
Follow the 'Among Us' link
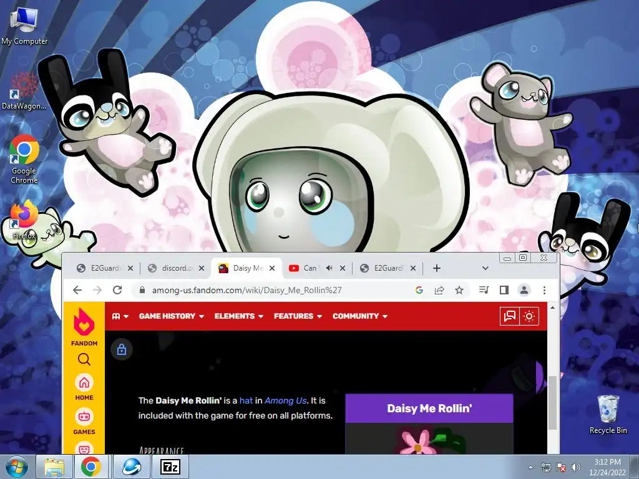point(285,400)
